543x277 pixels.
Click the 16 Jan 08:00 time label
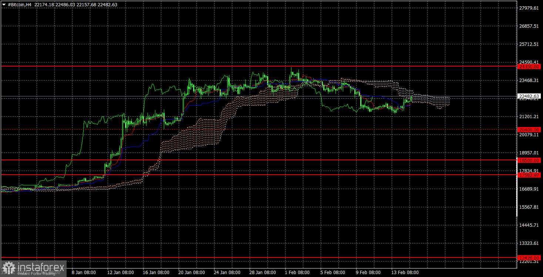156,273
